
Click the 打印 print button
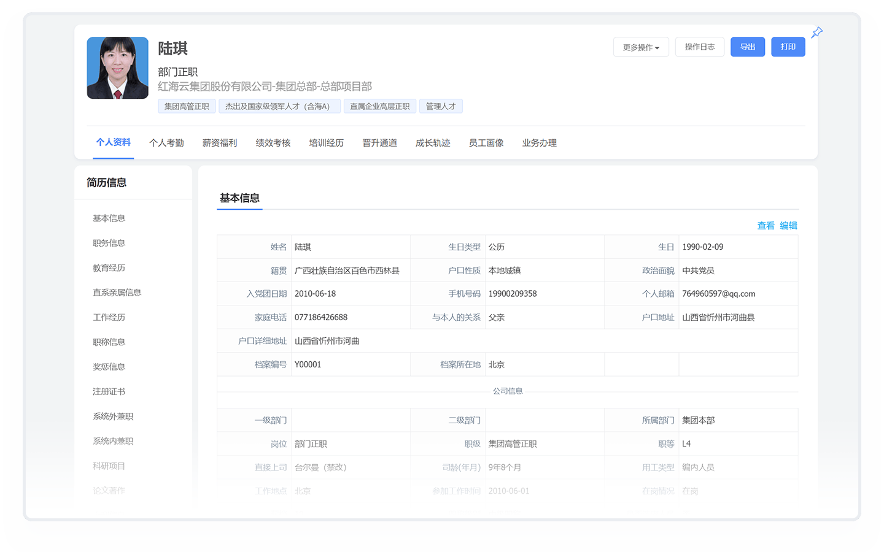pos(788,47)
